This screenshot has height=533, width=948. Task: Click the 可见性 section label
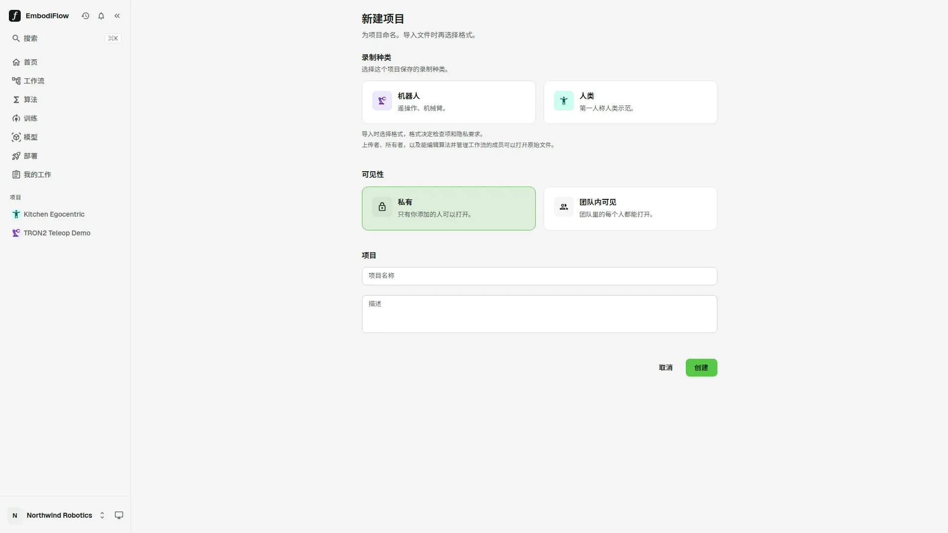pyautogui.click(x=373, y=175)
